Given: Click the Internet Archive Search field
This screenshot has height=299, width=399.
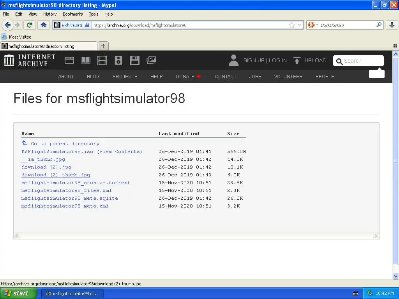Looking at the screenshot, I should [358, 61].
